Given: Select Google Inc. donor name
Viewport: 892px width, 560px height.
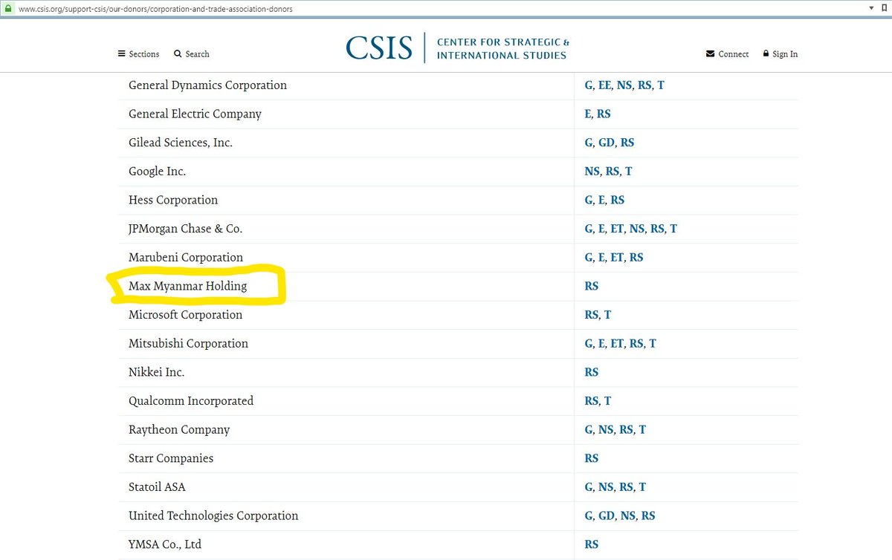Looking at the screenshot, I should 157,172.
